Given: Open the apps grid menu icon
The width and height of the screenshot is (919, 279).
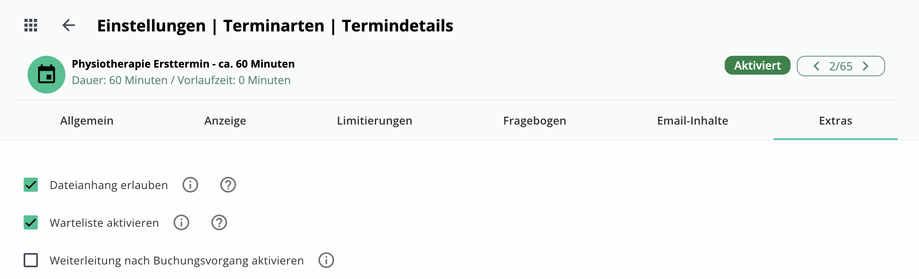Looking at the screenshot, I should (31, 26).
